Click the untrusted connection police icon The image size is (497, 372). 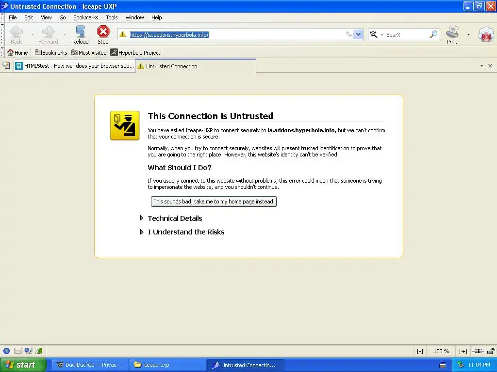coord(125,125)
